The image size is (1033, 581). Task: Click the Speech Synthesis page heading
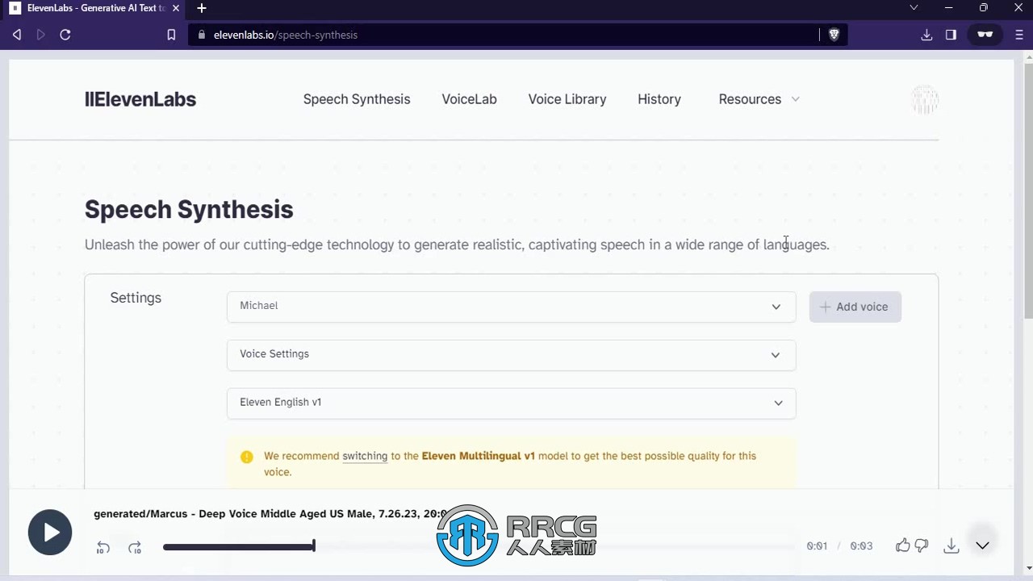189,210
